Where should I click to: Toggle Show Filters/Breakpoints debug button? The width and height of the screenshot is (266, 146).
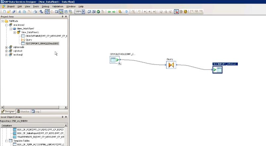click(x=176, y=12)
